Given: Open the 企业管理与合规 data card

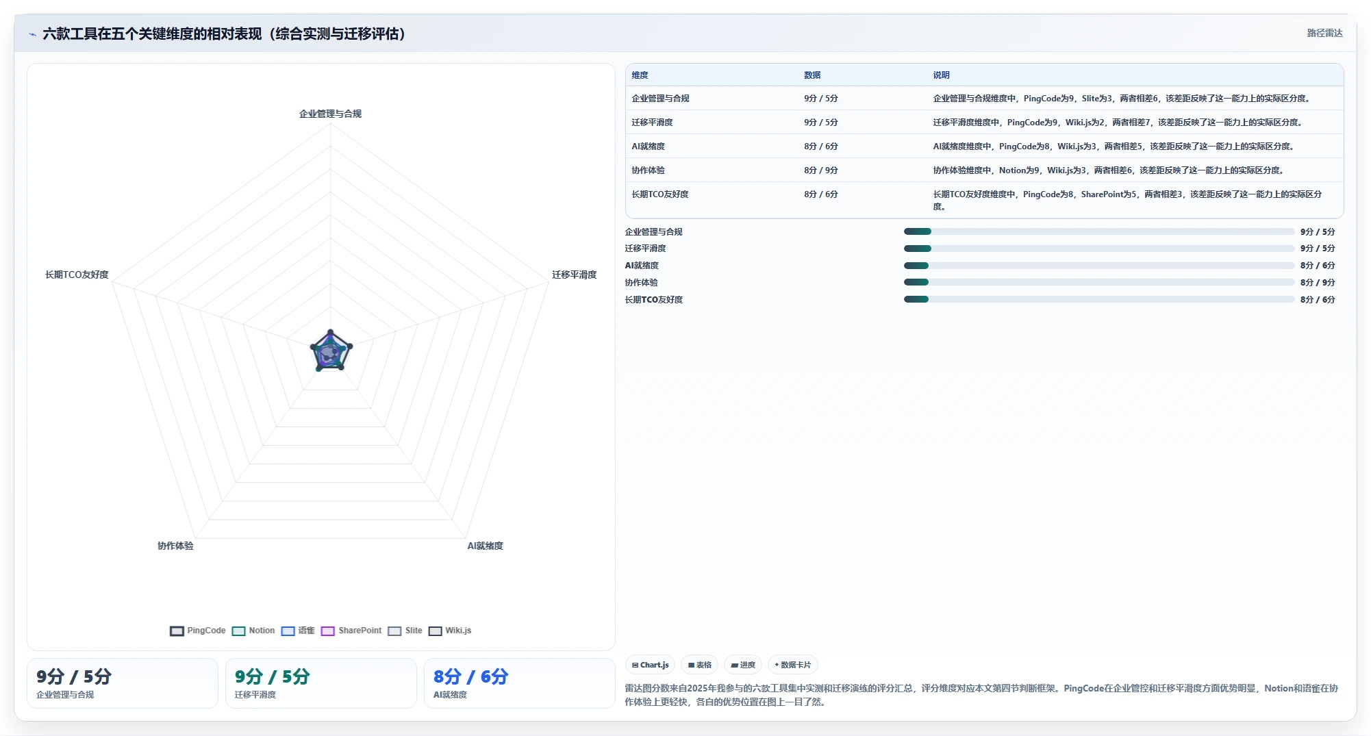Looking at the screenshot, I should pyautogui.click(x=123, y=683).
